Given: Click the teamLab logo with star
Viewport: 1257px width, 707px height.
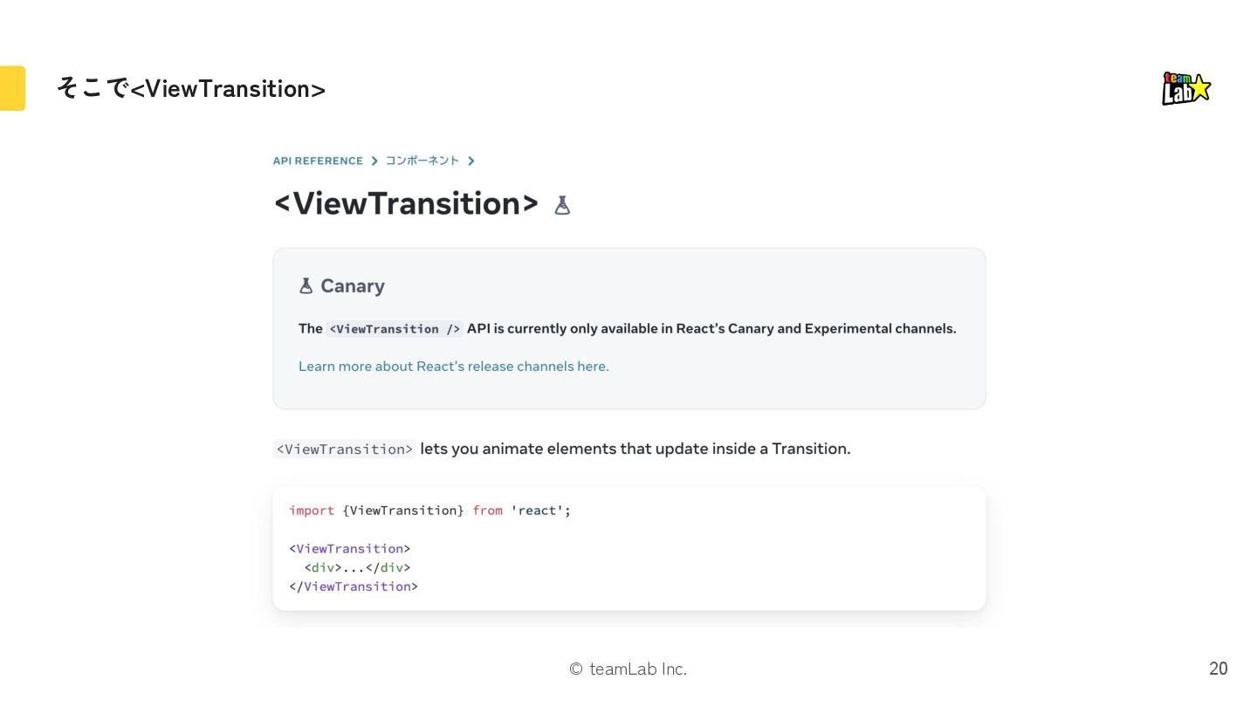Looking at the screenshot, I should click(x=1186, y=88).
